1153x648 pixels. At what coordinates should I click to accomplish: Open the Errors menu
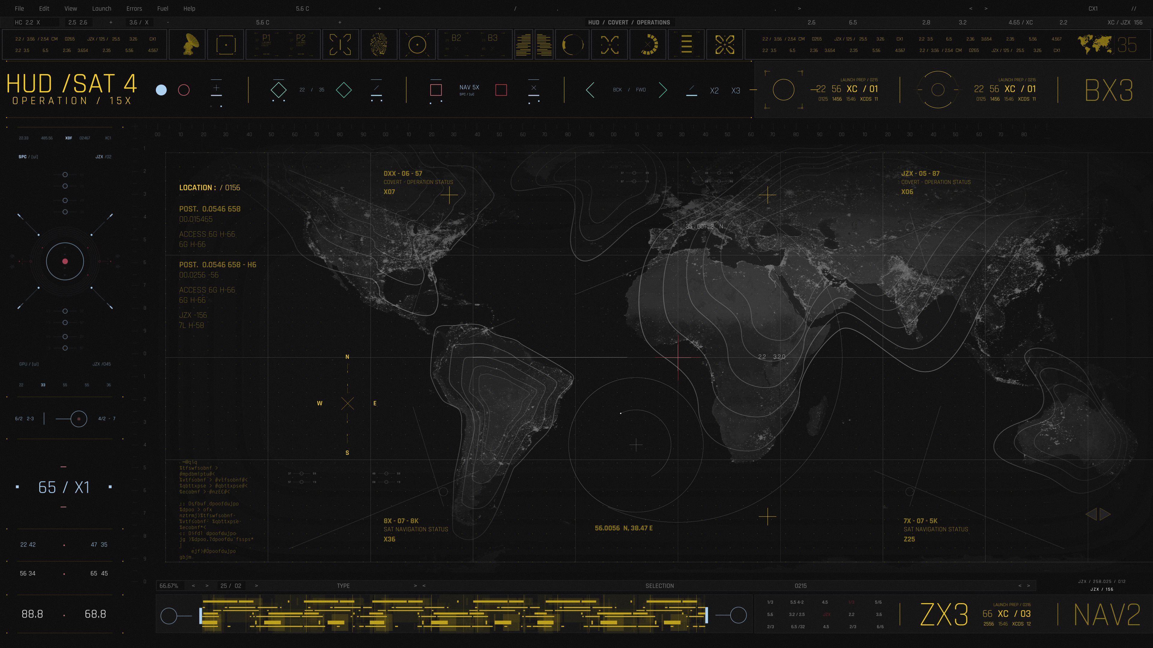(x=134, y=8)
